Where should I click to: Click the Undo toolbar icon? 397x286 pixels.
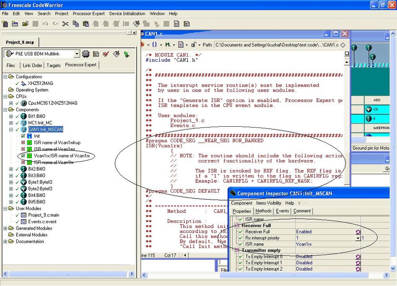click(45, 24)
